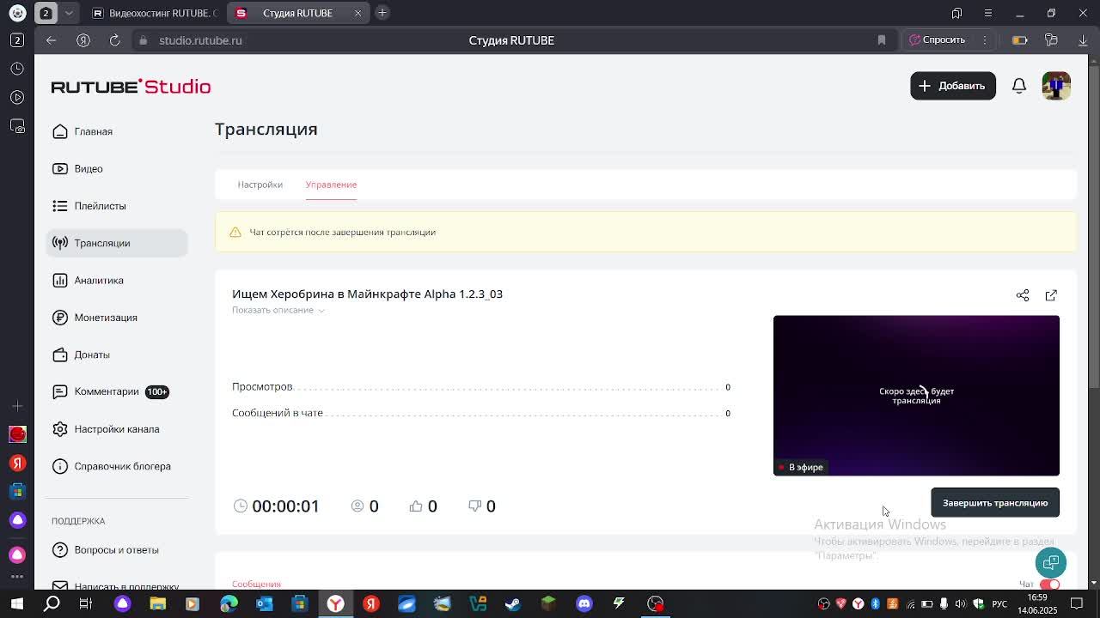This screenshot has width=1100, height=618.
Task: Open Настройки канала in sidebar
Action: 117,429
